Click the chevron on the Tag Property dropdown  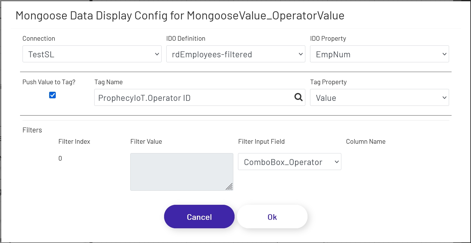(x=444, y=97)
